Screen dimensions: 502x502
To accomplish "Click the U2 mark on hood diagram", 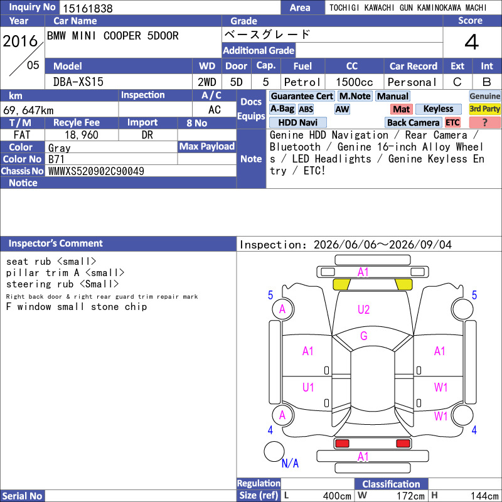I will (363, 309).
